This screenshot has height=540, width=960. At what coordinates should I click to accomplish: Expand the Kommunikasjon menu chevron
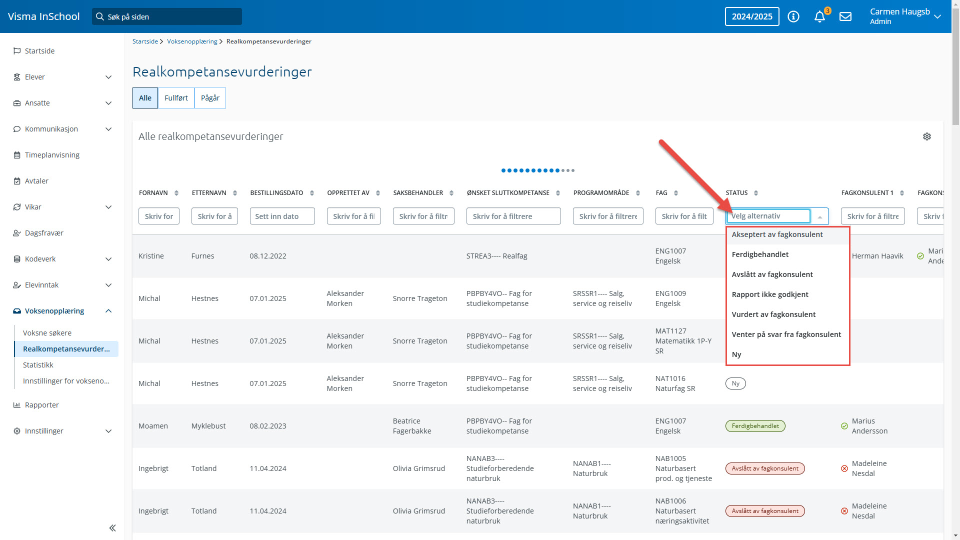[108, 129]
